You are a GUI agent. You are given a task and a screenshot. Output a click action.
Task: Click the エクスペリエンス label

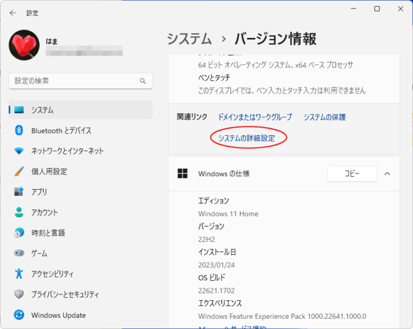(220, 303)
